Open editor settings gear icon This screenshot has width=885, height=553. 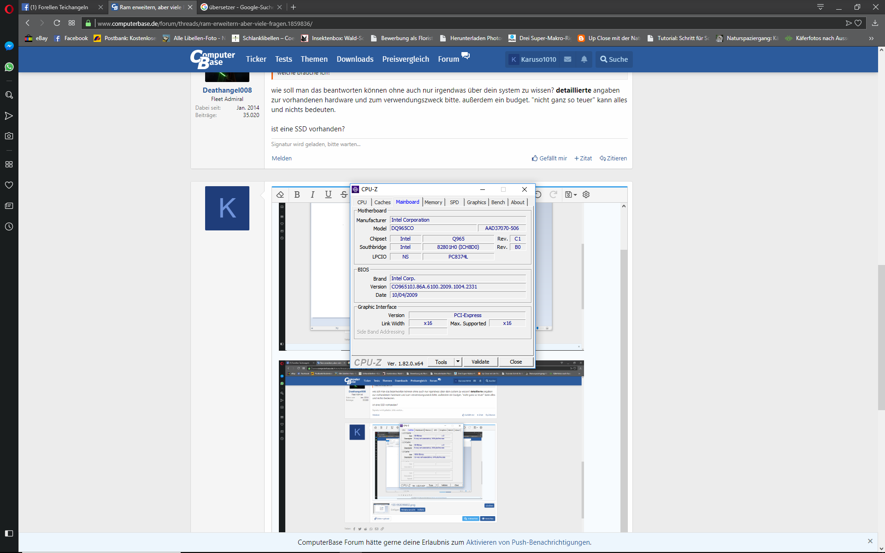[586, 194]
